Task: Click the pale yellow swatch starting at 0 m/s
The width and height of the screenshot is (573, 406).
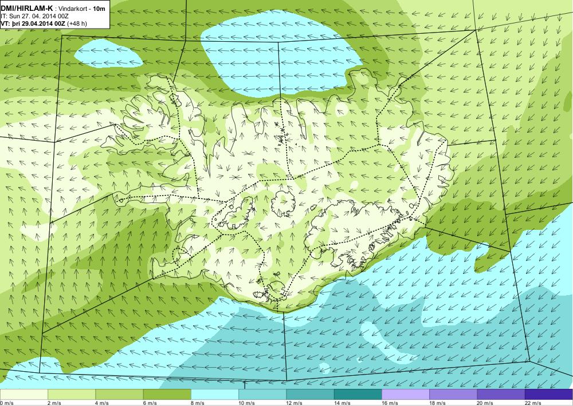Action: [23, 395]
